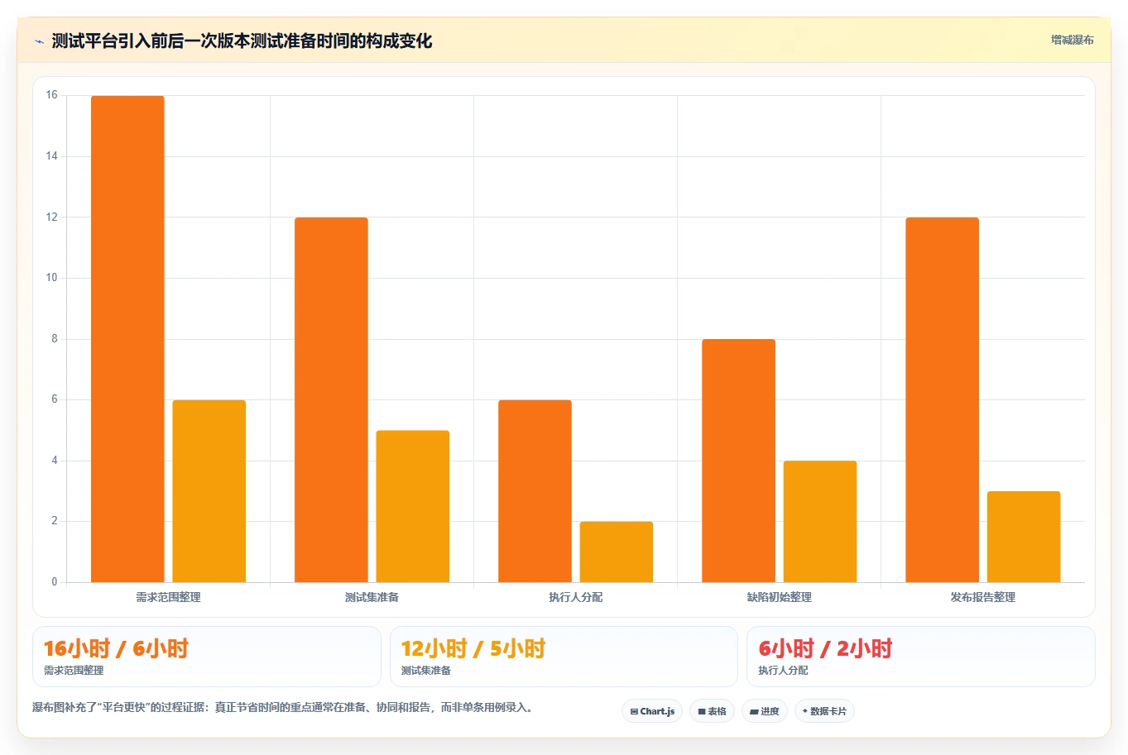The width and height of the screenshot is (1128, 755).
Task: Select the 数据卡片 tag chip
Action: click(824, 711)
